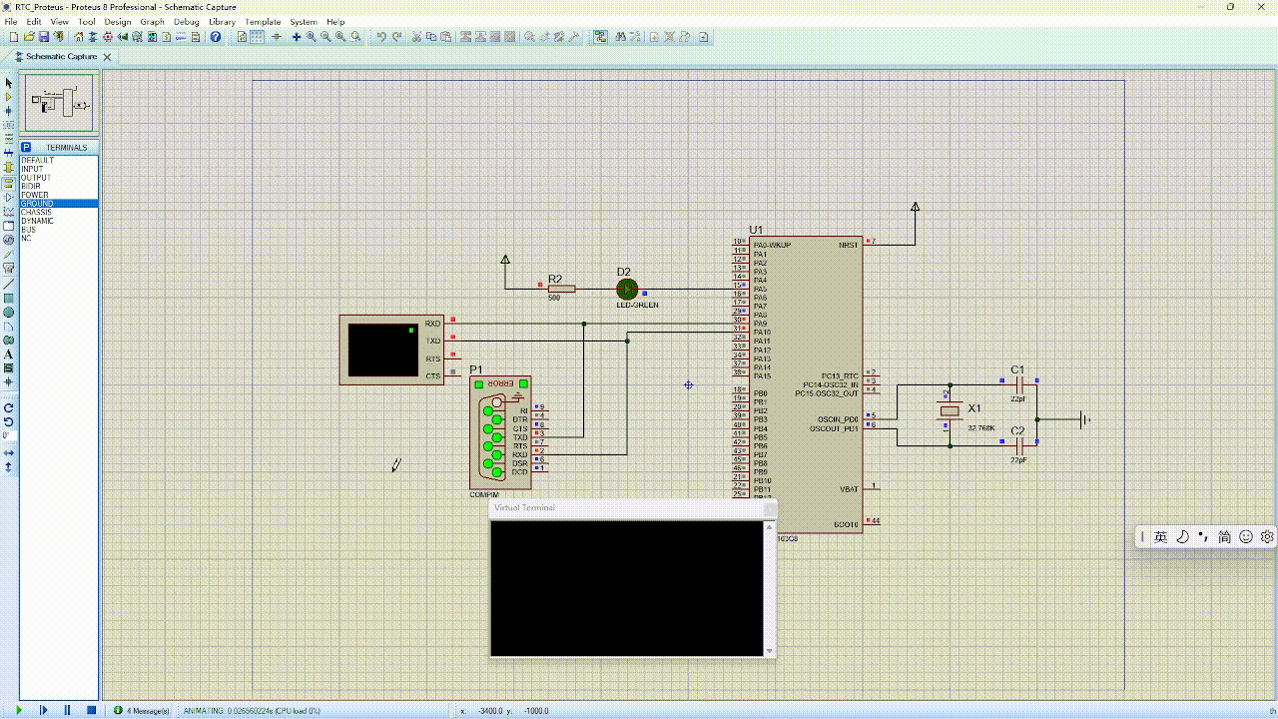The height and width of the screenshot is (719, 1278).
Task: Switch to Graph mode
Action: point(9,211)
